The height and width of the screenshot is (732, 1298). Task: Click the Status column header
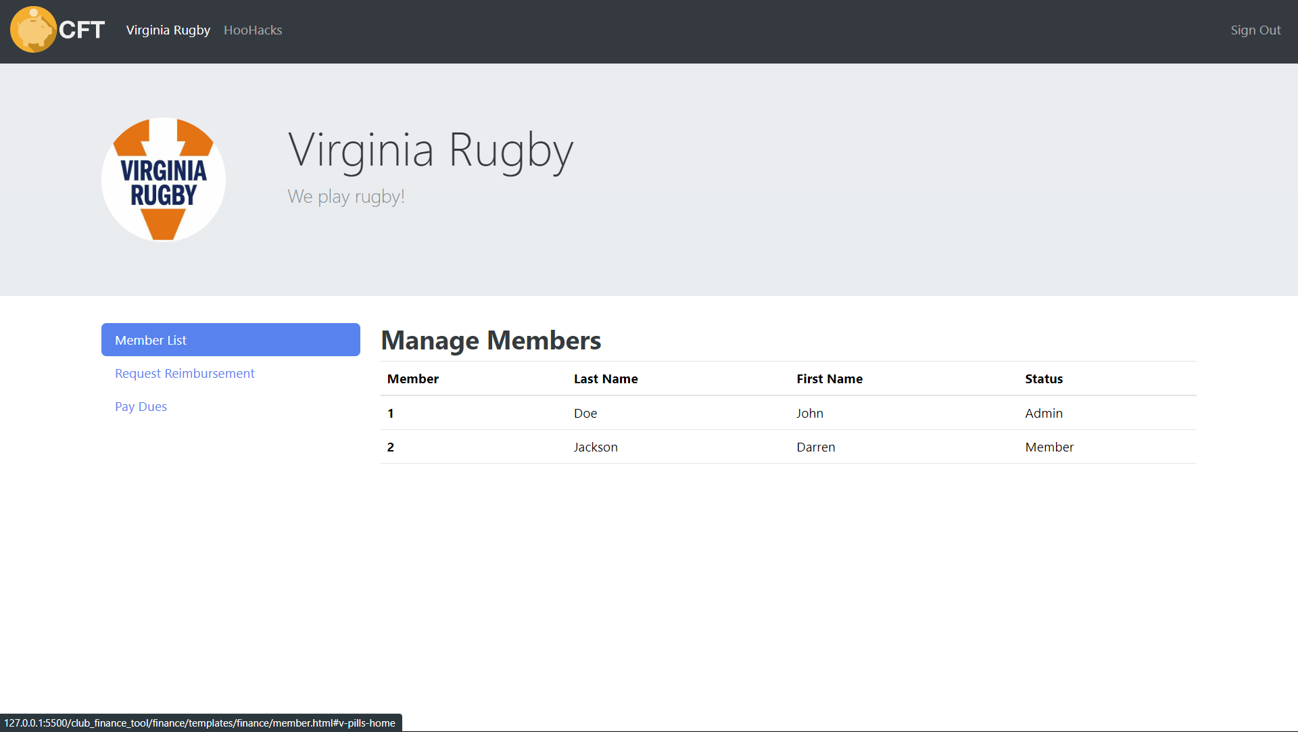(x=1044, y=379)
